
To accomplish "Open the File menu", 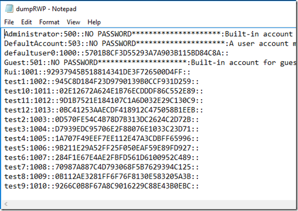I will pos(9,22).
